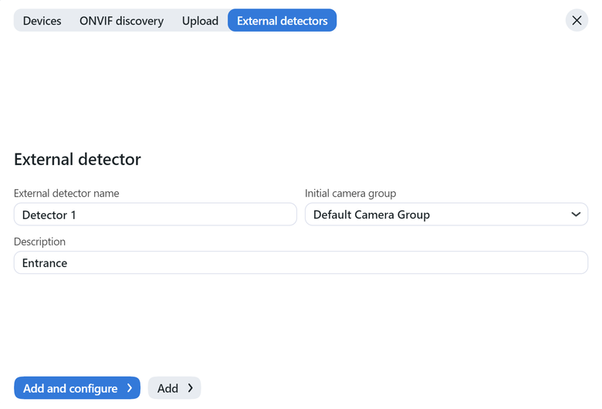602x409 pixels.
Task: Place cursor on the Entrance description text
Action: (x=45, y=263)
